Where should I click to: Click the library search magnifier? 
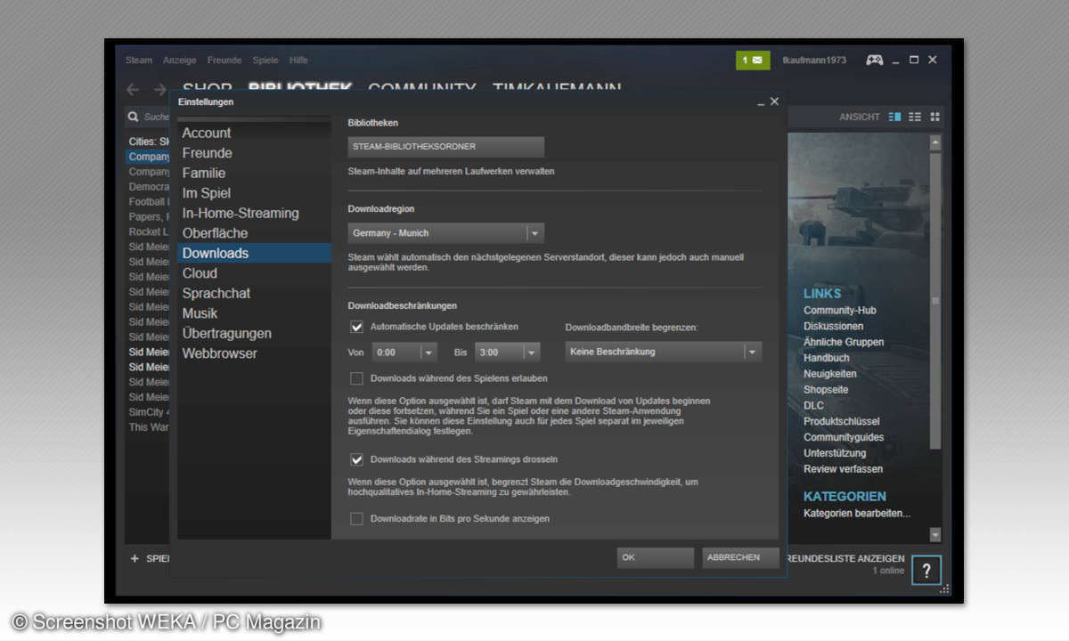coord(134,117)
